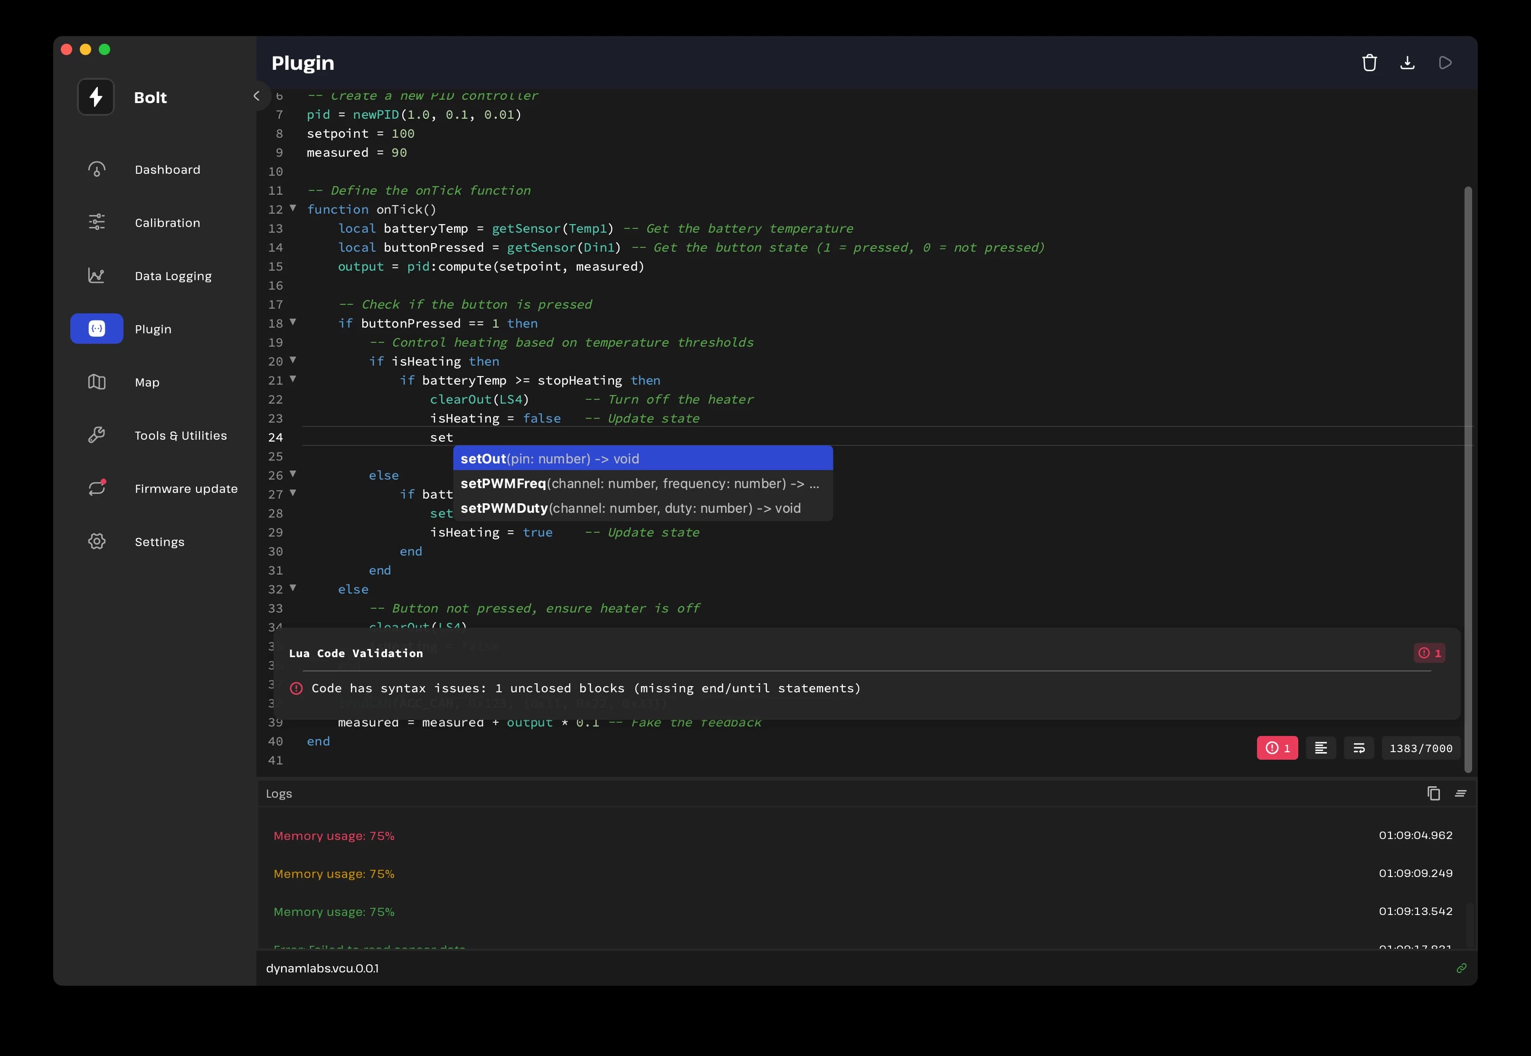Collapse the onTick function fold on line 12
Screen dimensions: 1531x1056
[x=293, y=208]
